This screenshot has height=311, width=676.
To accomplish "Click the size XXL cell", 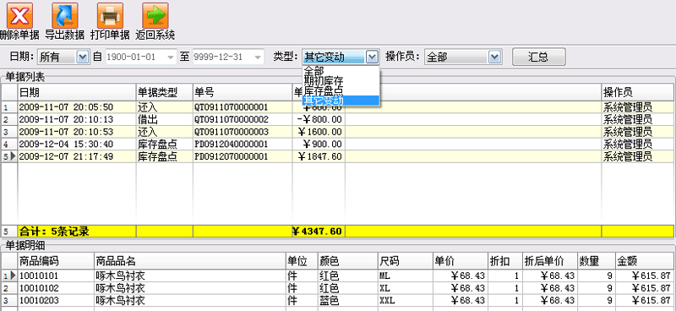I will click(406, 300).
